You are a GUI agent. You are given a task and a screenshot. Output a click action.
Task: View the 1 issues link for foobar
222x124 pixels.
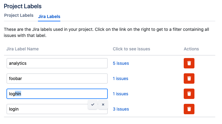pyautogui.click(x=121, y=78)
